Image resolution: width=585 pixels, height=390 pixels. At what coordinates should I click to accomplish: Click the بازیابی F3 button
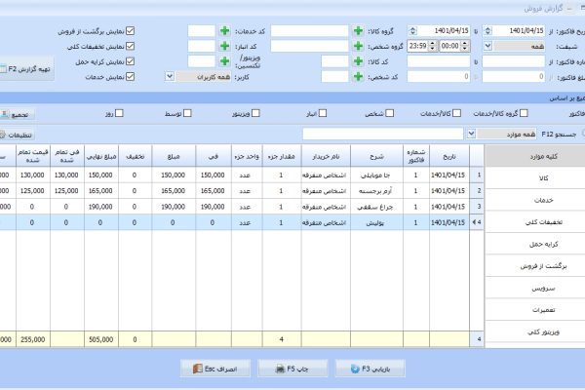(x=370, y=369)
